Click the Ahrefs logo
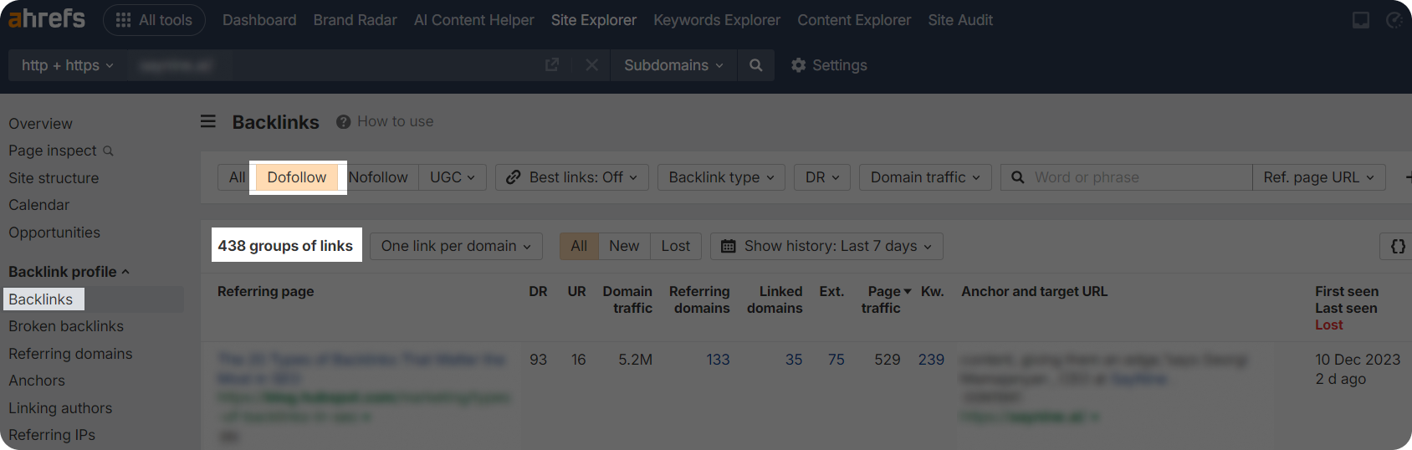This screenshot has height=450, width=1412. pos(47,18)
